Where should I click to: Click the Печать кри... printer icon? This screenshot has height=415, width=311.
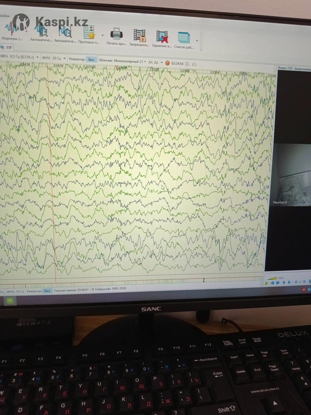click(x=116, y=35)
